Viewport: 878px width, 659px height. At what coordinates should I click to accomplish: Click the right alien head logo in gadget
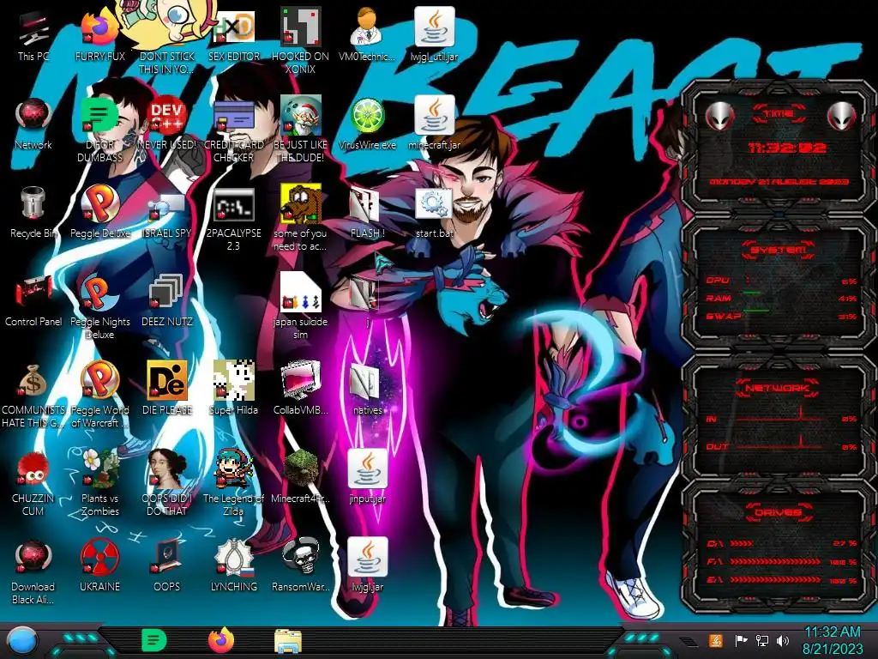click(842, 117)
